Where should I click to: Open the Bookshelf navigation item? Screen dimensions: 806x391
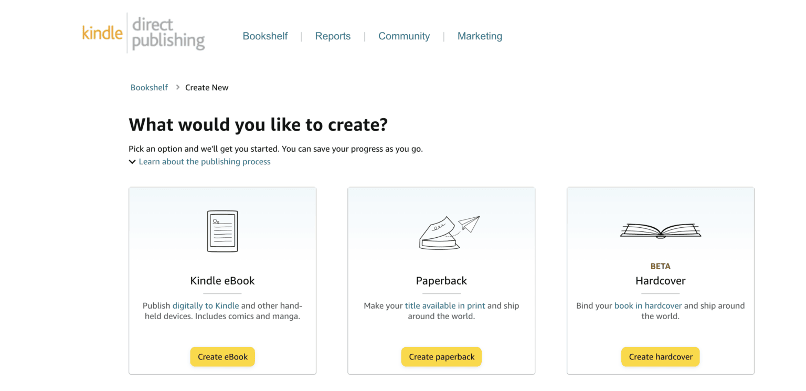pos(265,36)
